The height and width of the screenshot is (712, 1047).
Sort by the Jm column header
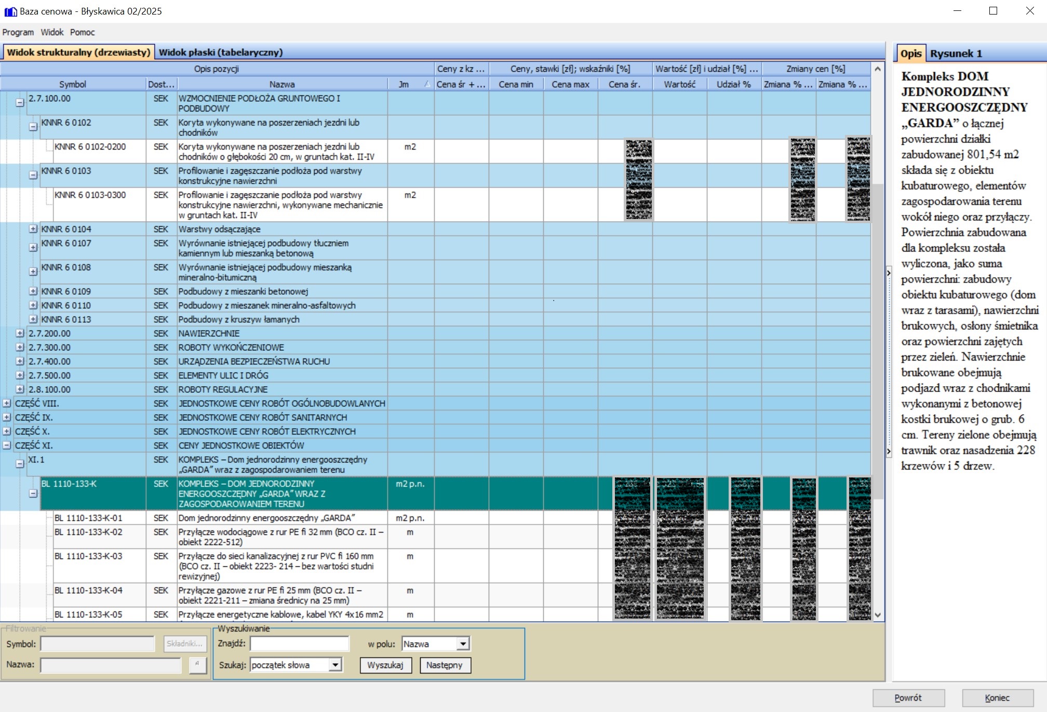tap(411, 84)
